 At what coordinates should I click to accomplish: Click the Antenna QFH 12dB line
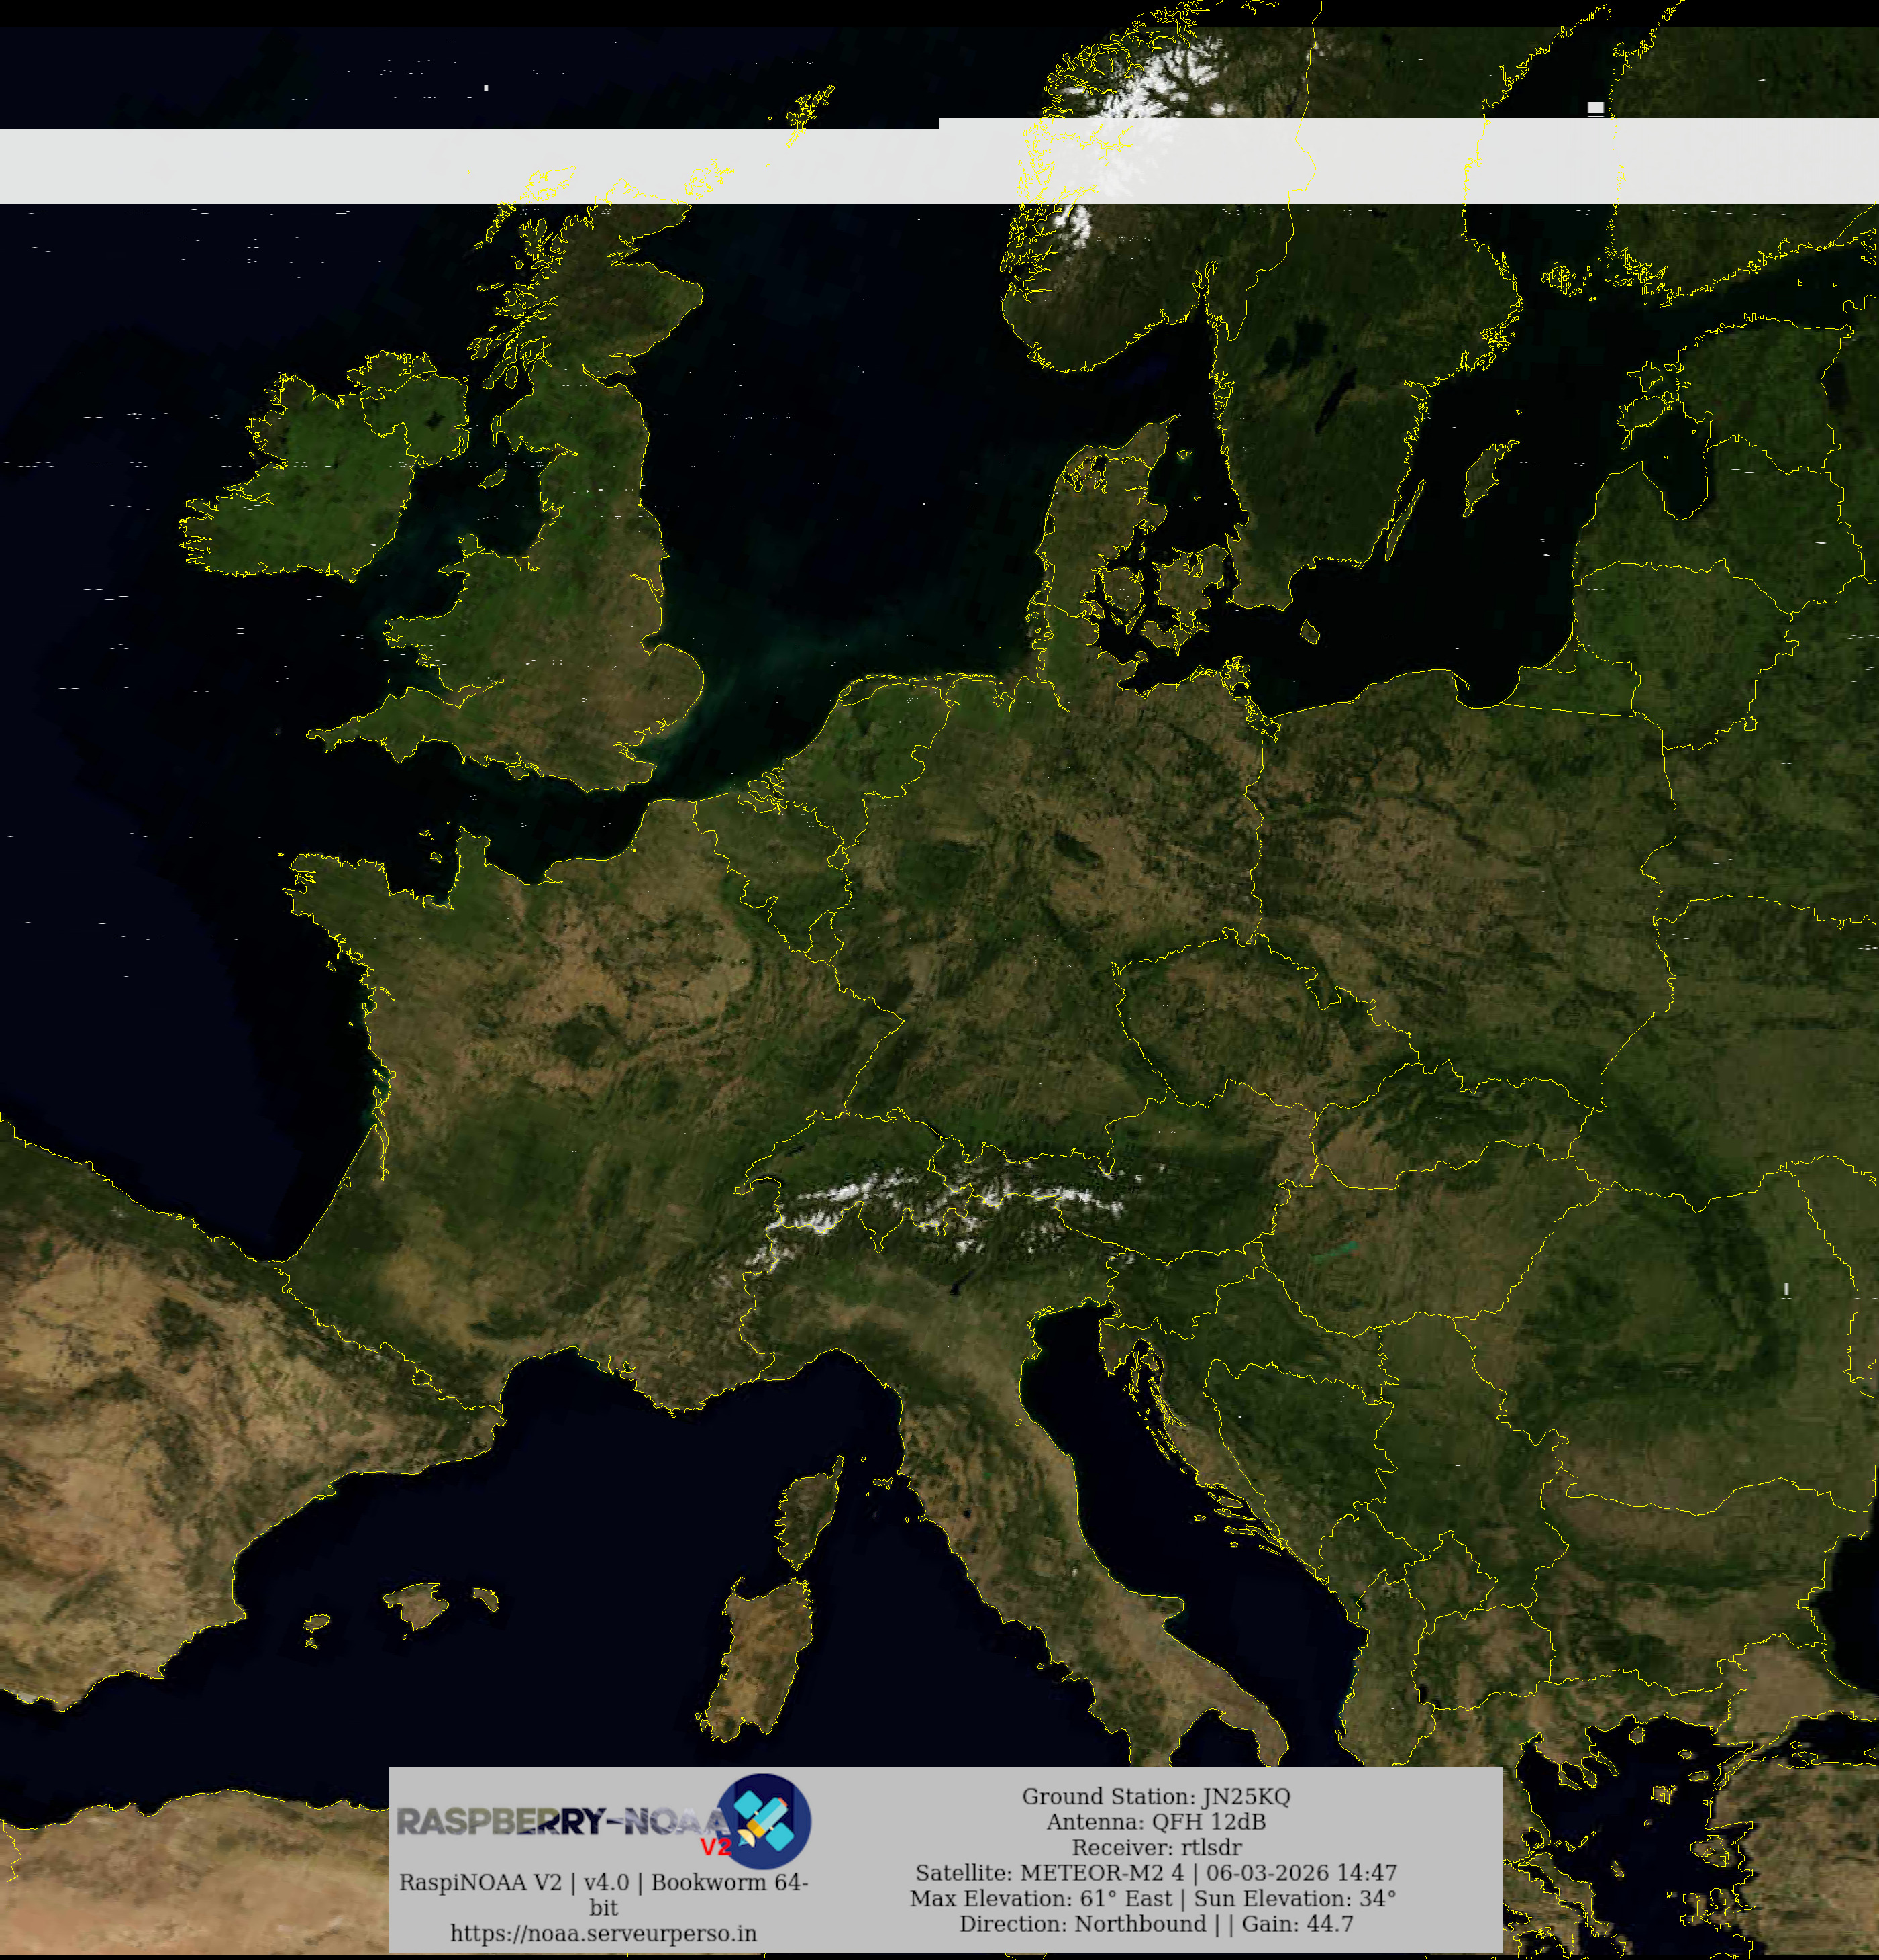[1155, 1822]
